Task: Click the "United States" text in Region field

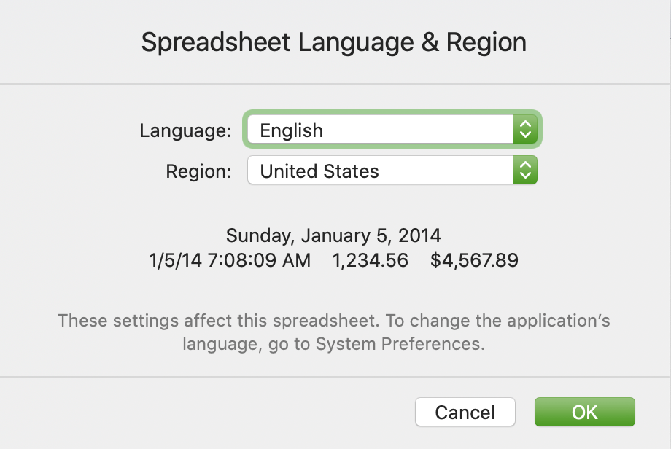Action: point(319,172)
